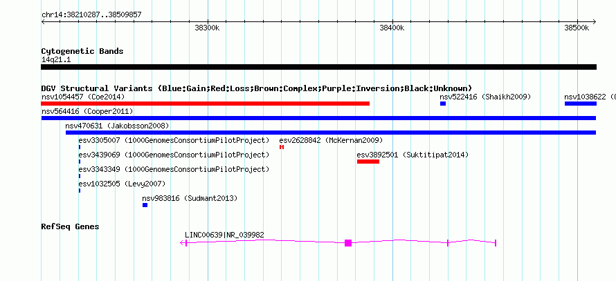Click the rightmost LINC00639 exon tick
Viewport: 616px width, 281px height.
point(496,243)
